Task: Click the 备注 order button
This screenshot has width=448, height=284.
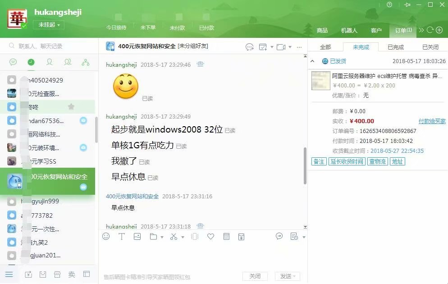Action: (x=319, y=161)
